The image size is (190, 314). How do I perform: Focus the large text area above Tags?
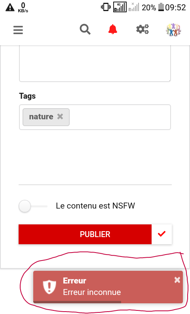[x=95, y=63]
